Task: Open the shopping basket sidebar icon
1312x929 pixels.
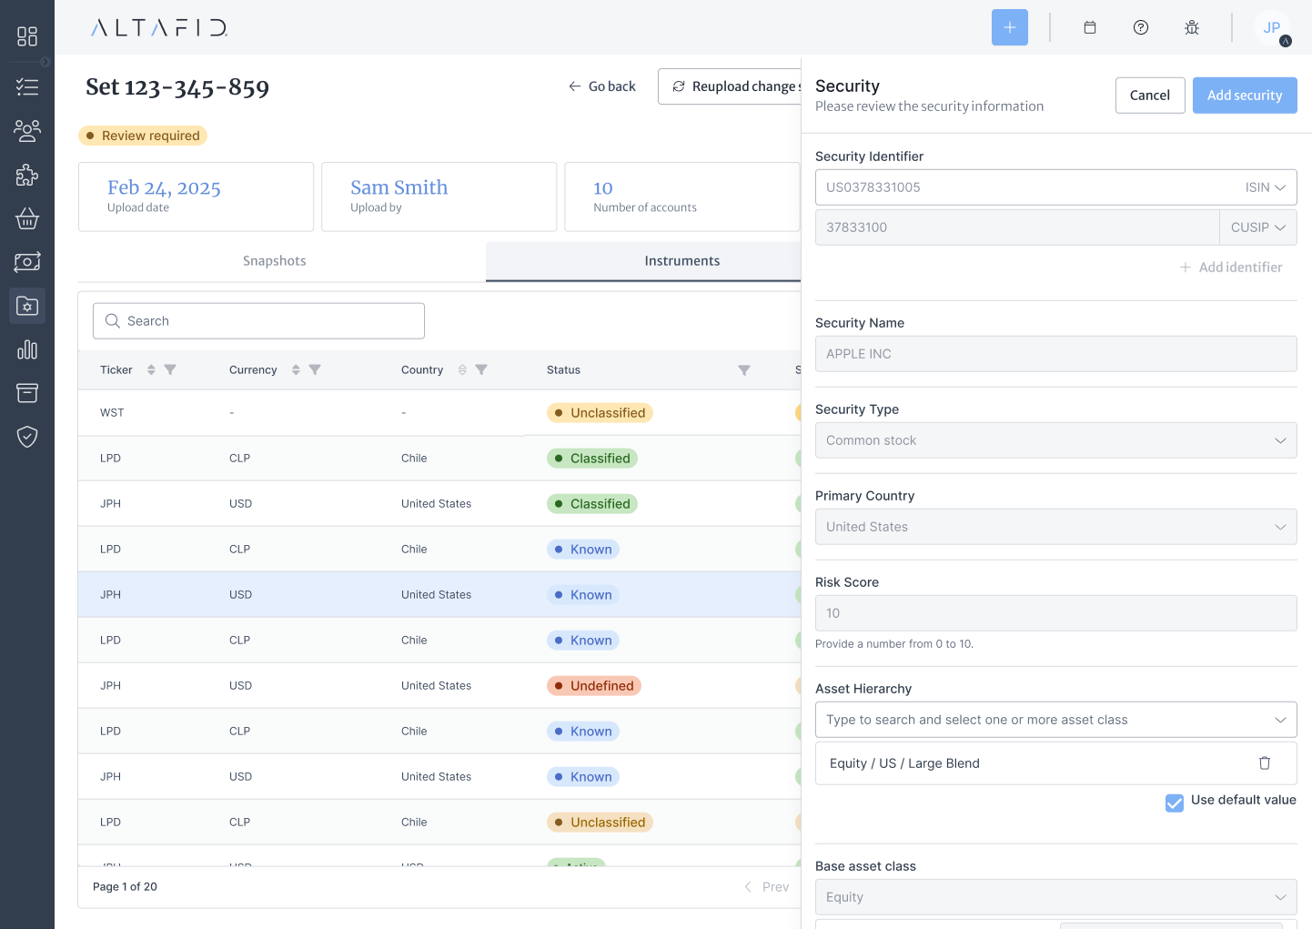Action: [27, 218]
